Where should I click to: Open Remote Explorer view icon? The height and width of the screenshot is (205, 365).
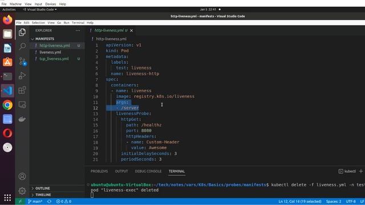tap(22, 105)
